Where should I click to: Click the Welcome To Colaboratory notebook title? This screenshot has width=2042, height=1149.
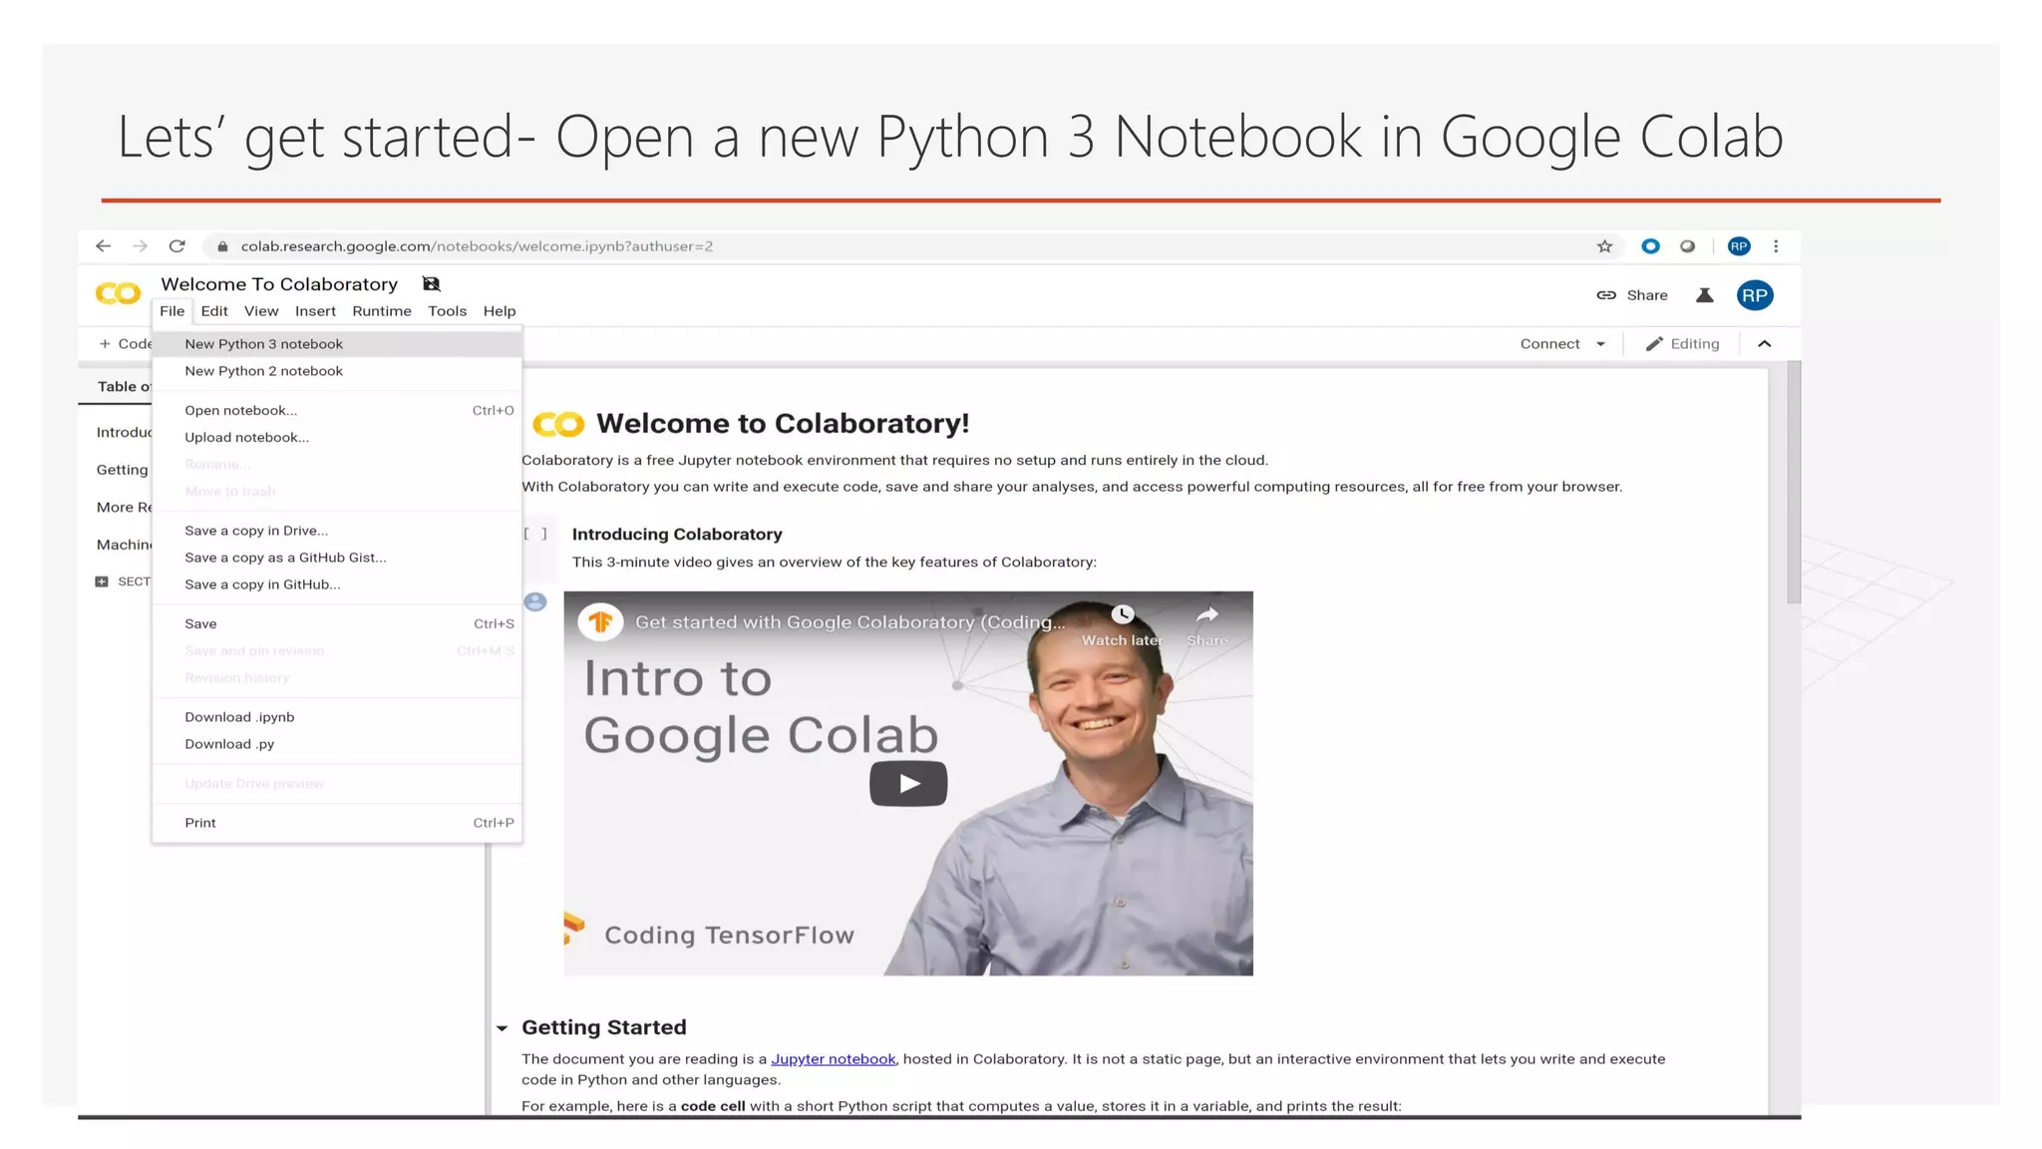[279, 284]
